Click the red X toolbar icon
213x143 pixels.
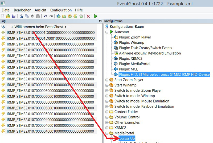tap(88, 16)
